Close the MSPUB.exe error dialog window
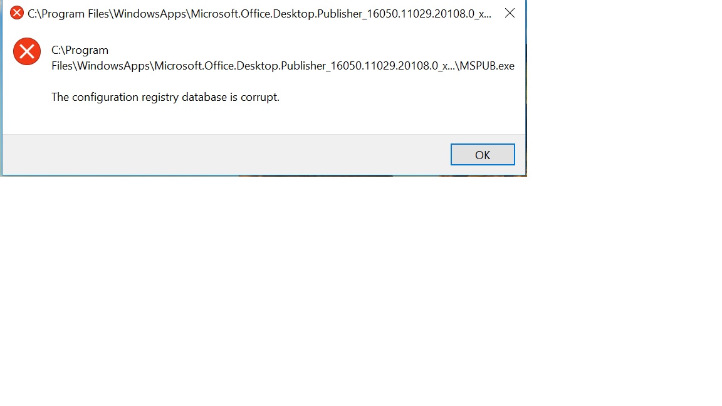Screen dimensions: 722x406 (510, 13)
